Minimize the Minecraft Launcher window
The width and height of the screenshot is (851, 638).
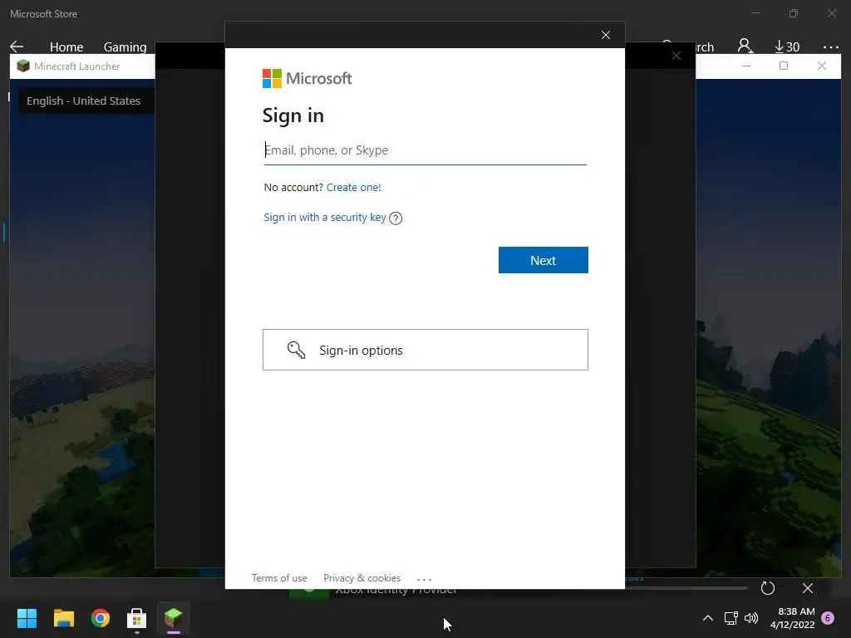pos(746,66)
